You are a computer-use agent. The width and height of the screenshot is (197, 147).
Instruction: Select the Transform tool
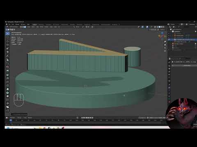pyautogui.click(x=8, y=52)
